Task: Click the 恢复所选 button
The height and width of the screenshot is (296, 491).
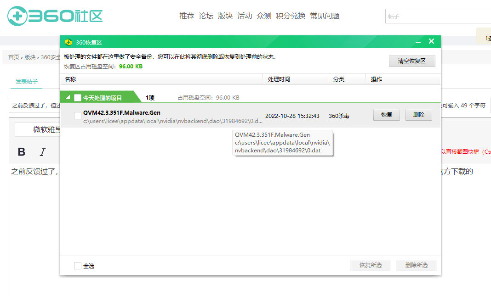Action: pos(371,265)
